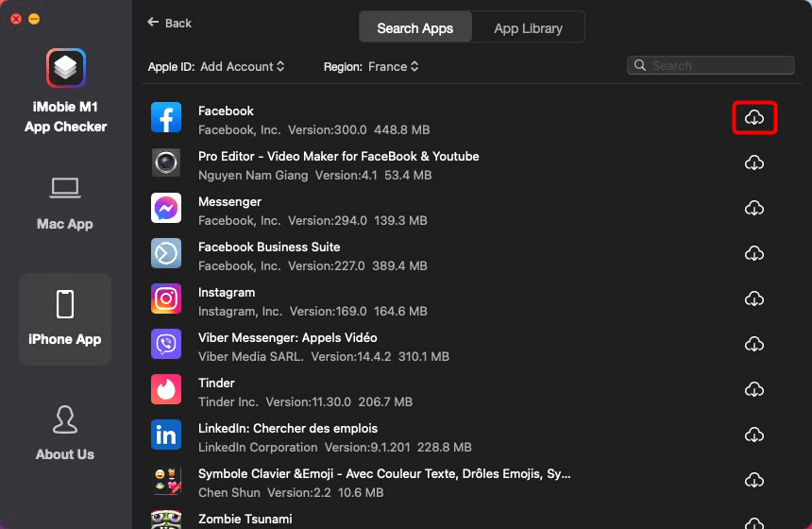Image resolution: width=812 pixels, height=529 pixels.
Task: Click Instagram, Inc. Version:169.0 details
Action: coord(313,311)
